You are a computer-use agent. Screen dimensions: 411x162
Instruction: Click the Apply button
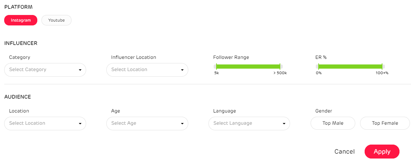(x=382, y=152)
